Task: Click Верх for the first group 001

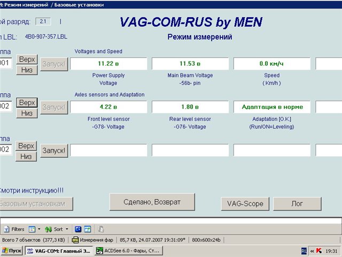Action: 27,59
